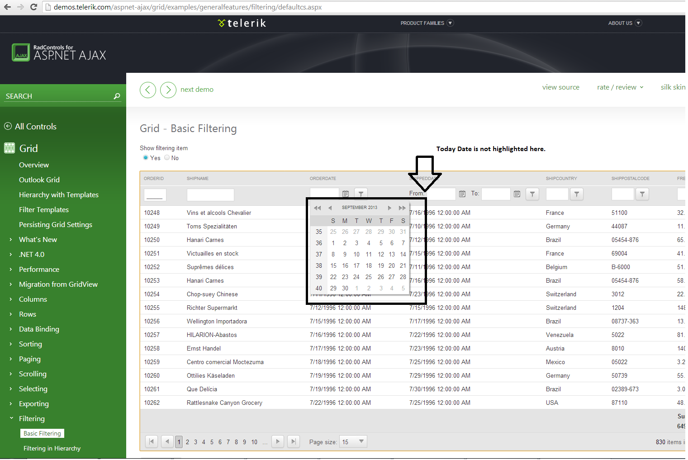Expand the Sorting sidebar section

point(11,344)
